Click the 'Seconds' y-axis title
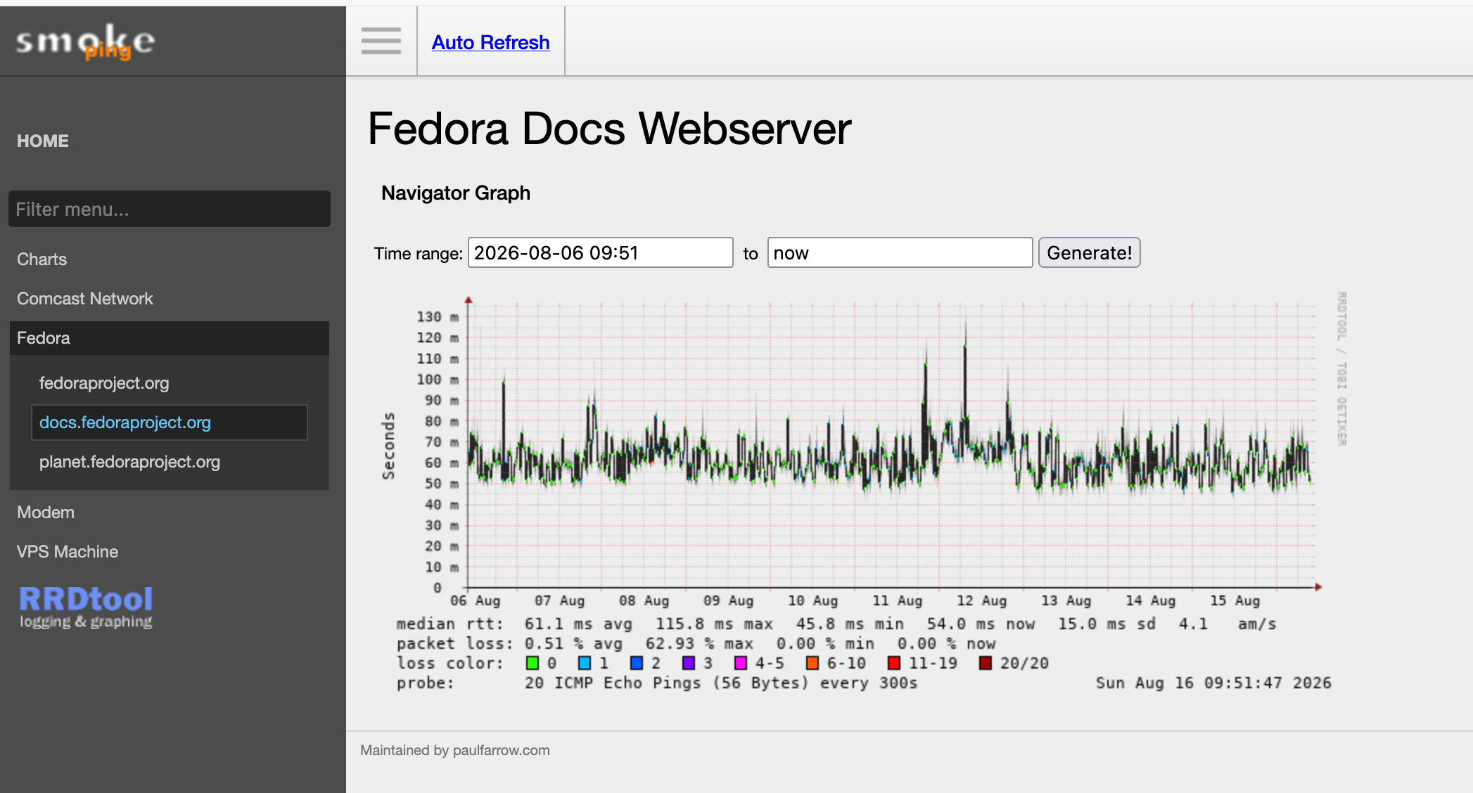Image resolution: width=1473 pixels, height=793 pixels. pos(388,446)
